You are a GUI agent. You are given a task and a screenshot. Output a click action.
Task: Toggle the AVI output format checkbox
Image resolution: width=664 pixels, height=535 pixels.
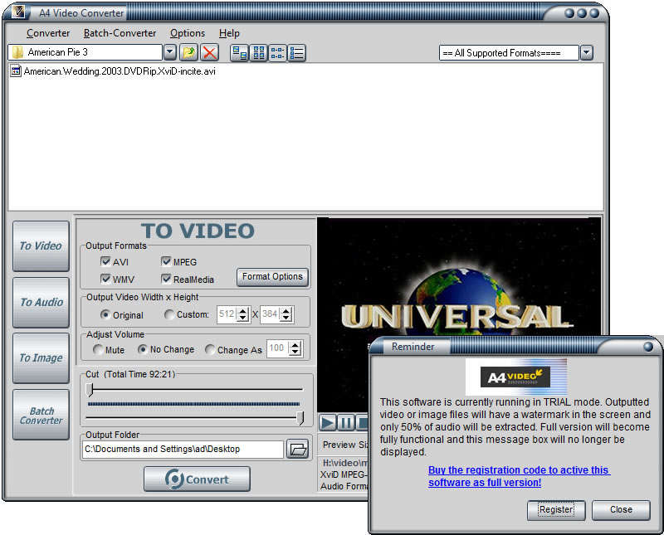105,261
